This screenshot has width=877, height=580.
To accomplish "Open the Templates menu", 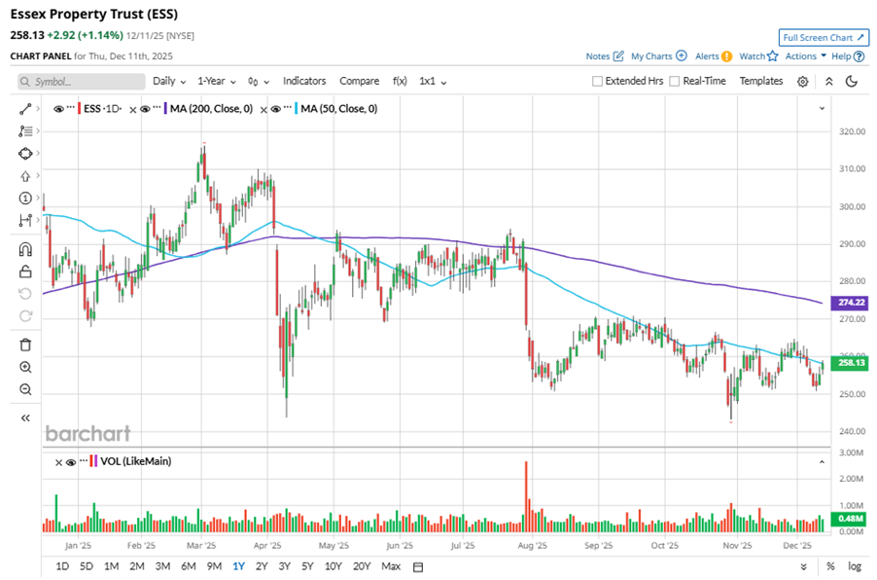I will point(760,81).
